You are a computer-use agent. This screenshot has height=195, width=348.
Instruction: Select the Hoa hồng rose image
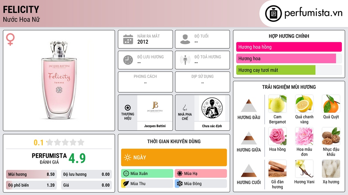click(x=277, y=136)
